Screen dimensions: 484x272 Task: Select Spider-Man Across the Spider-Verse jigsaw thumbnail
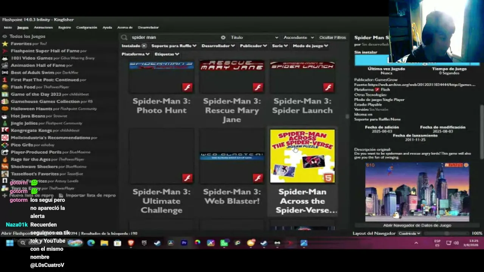pyautogui.click(x=302, y=156)
